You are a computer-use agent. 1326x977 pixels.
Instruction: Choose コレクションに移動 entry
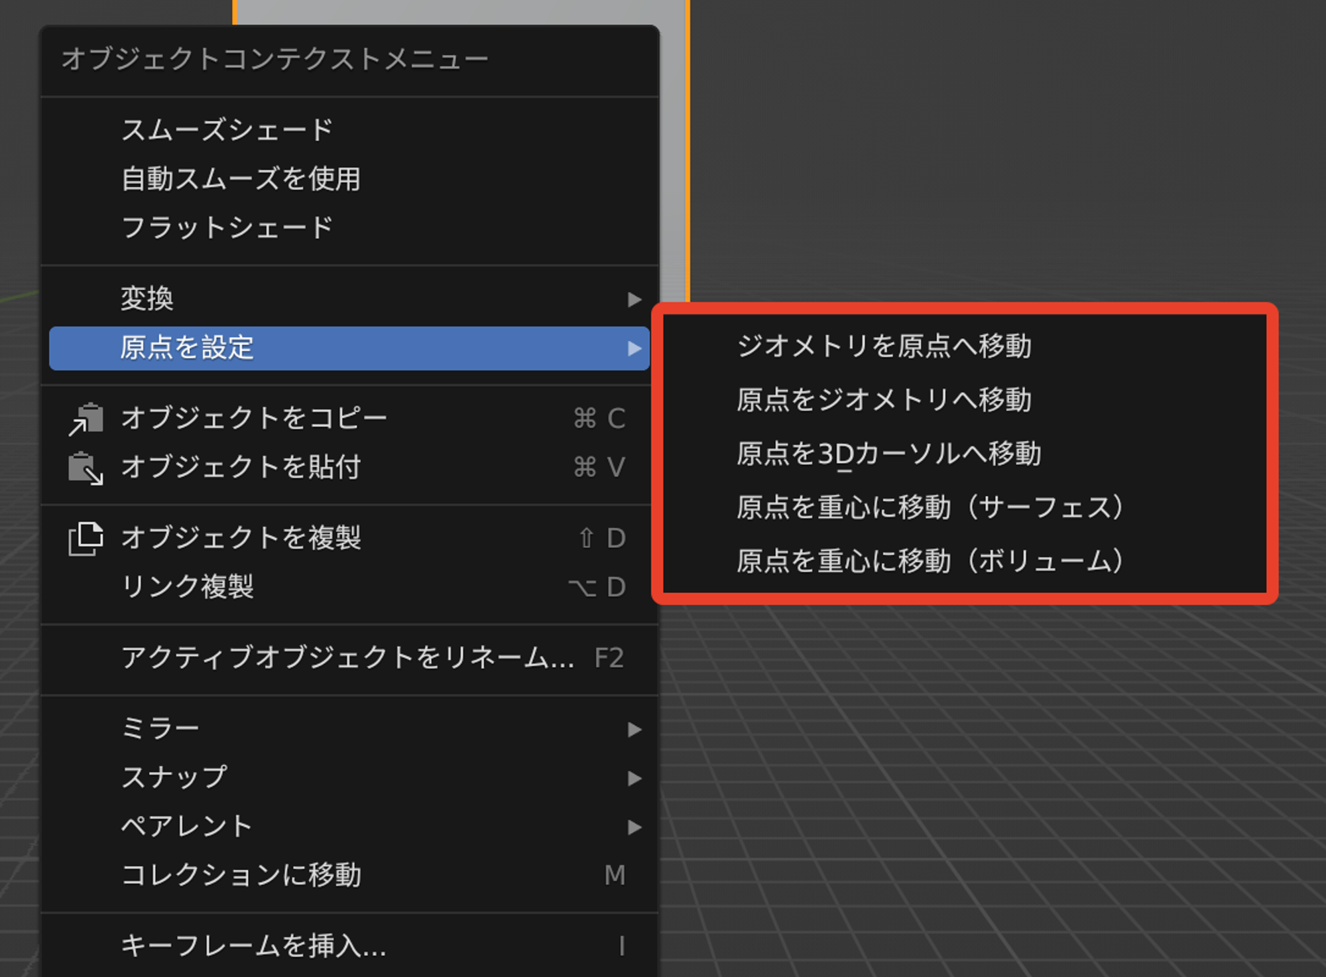349,876
